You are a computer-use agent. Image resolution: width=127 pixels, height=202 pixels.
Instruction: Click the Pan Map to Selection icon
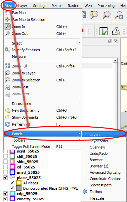[7, 20]
